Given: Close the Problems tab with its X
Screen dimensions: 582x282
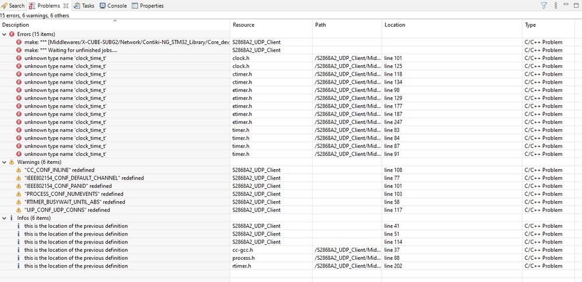Looking at the screenshot, I should pos(66,6).
